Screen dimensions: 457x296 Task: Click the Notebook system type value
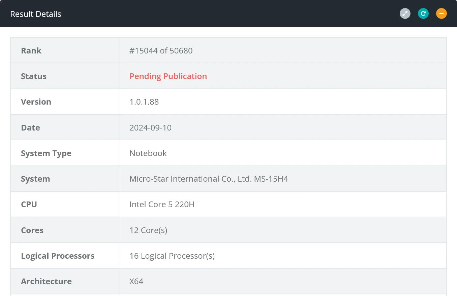click(148, 153)
